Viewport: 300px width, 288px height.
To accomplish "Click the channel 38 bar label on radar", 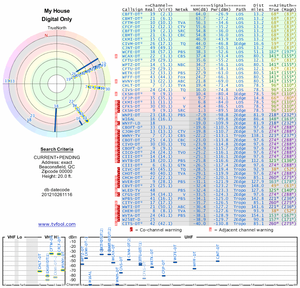I will coord(56,106).
